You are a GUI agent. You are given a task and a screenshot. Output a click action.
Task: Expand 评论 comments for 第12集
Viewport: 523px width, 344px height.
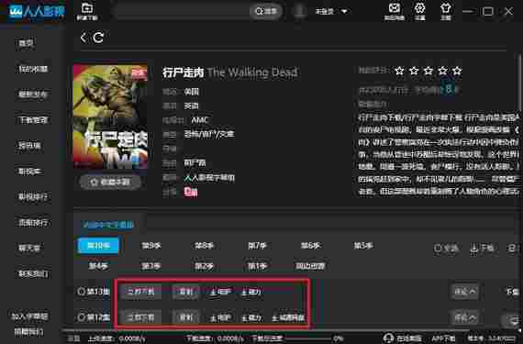point(464,317)
